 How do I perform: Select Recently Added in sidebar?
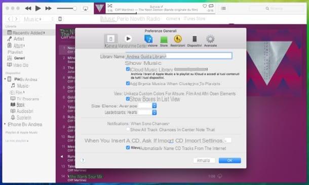[x=29, y=33]
